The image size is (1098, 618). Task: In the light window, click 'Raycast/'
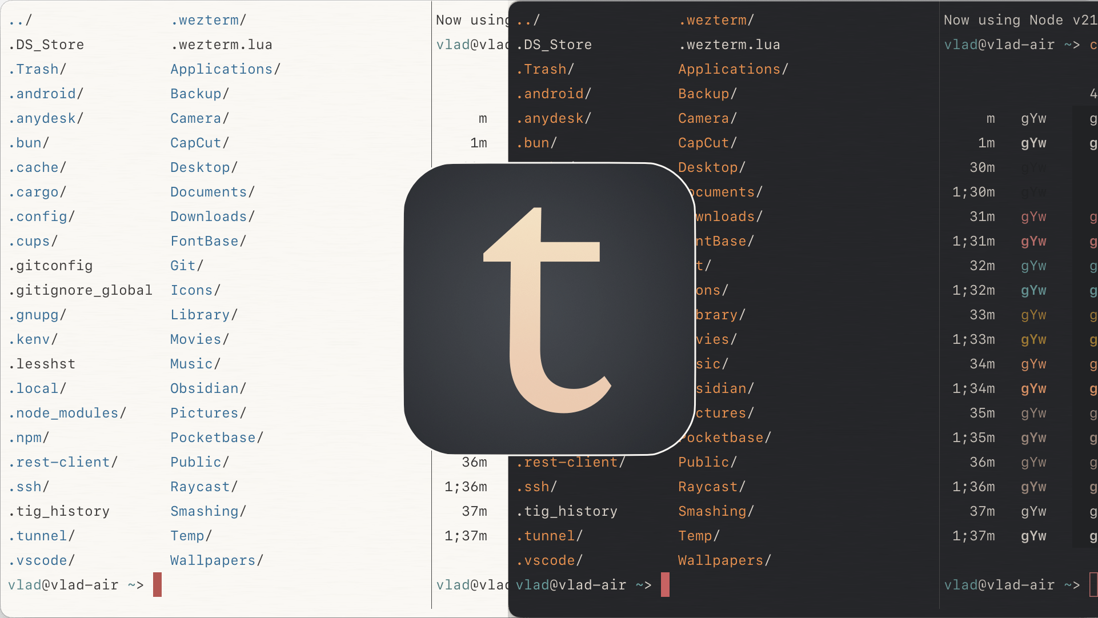coord(204,487)
